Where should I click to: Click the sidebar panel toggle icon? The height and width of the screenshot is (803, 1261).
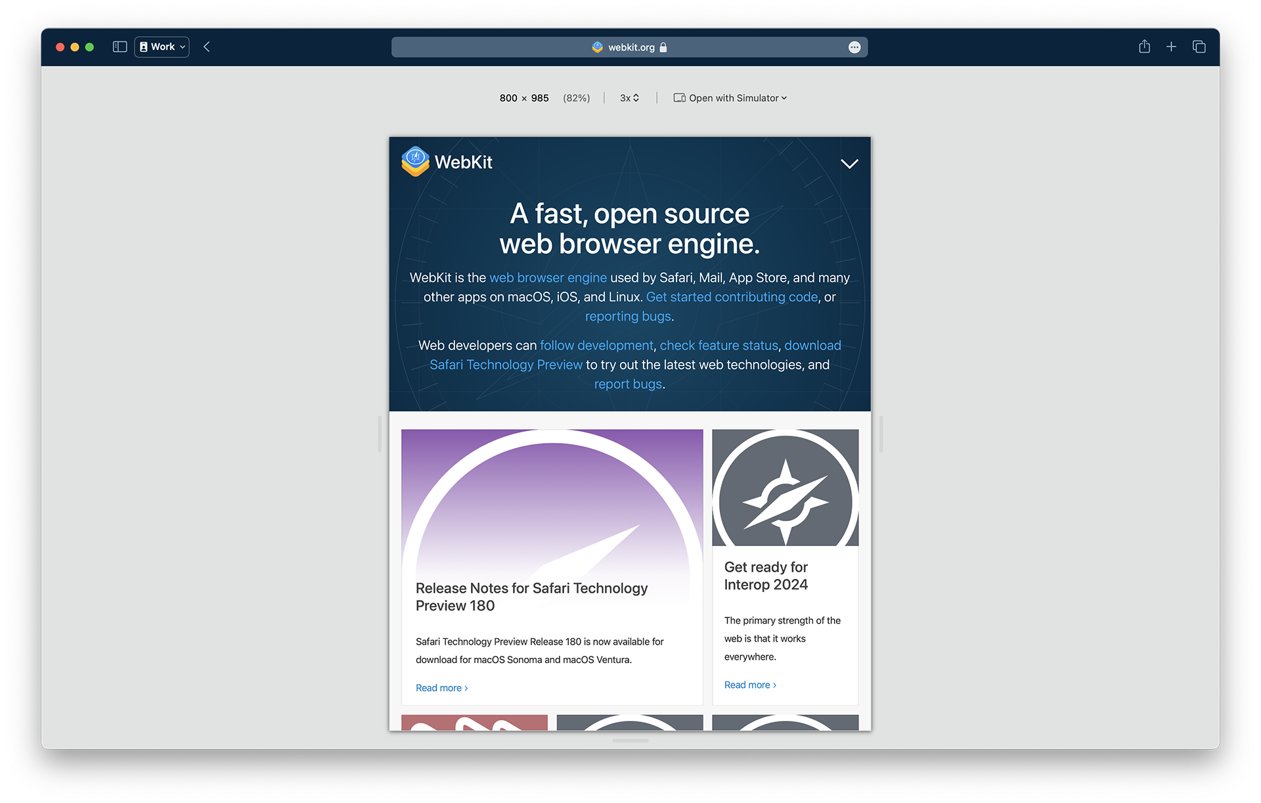(120, 46)
